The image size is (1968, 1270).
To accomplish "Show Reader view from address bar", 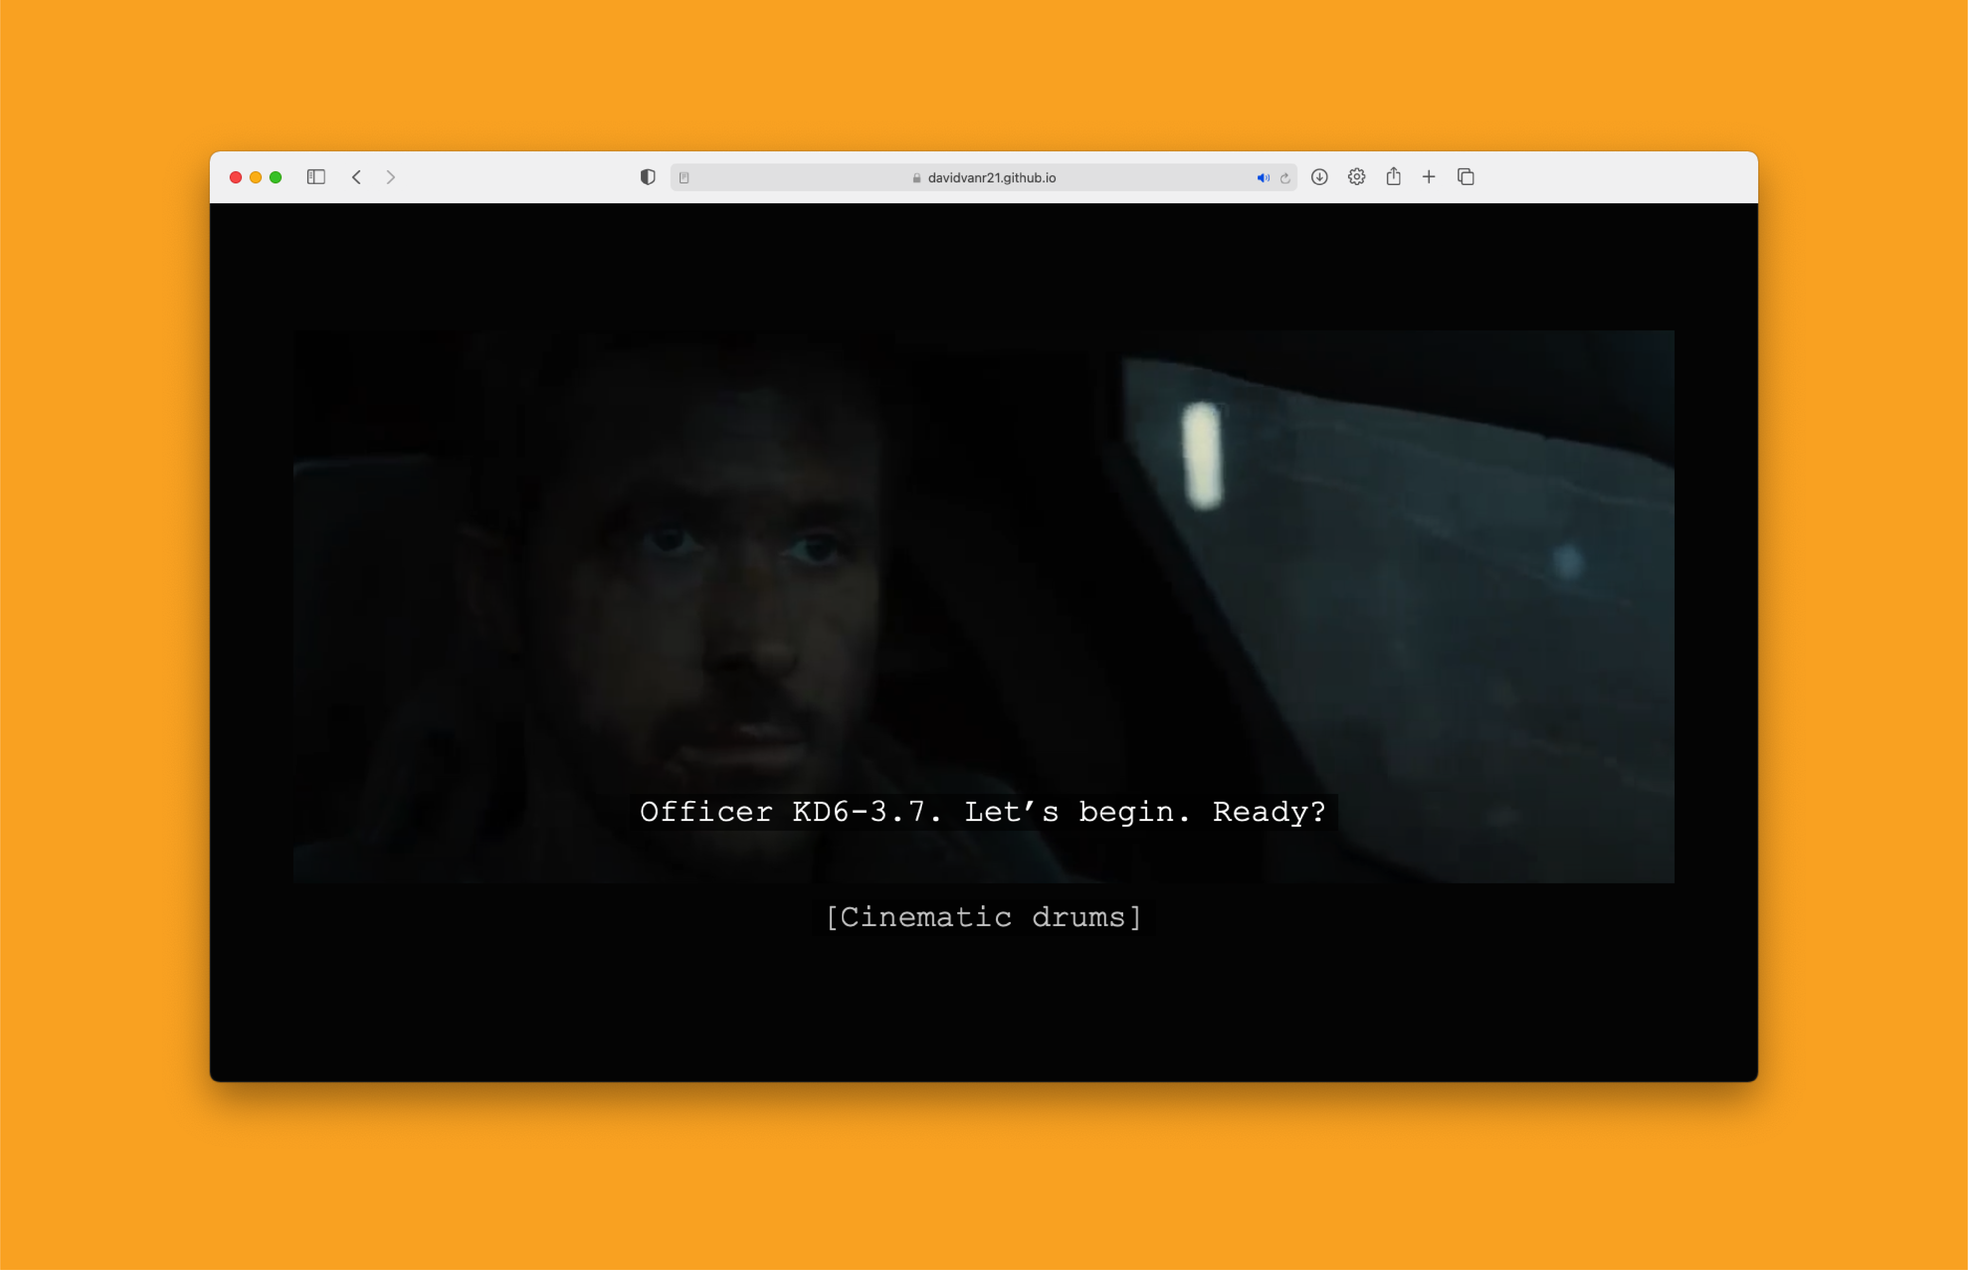I will [x=684, y=177].
